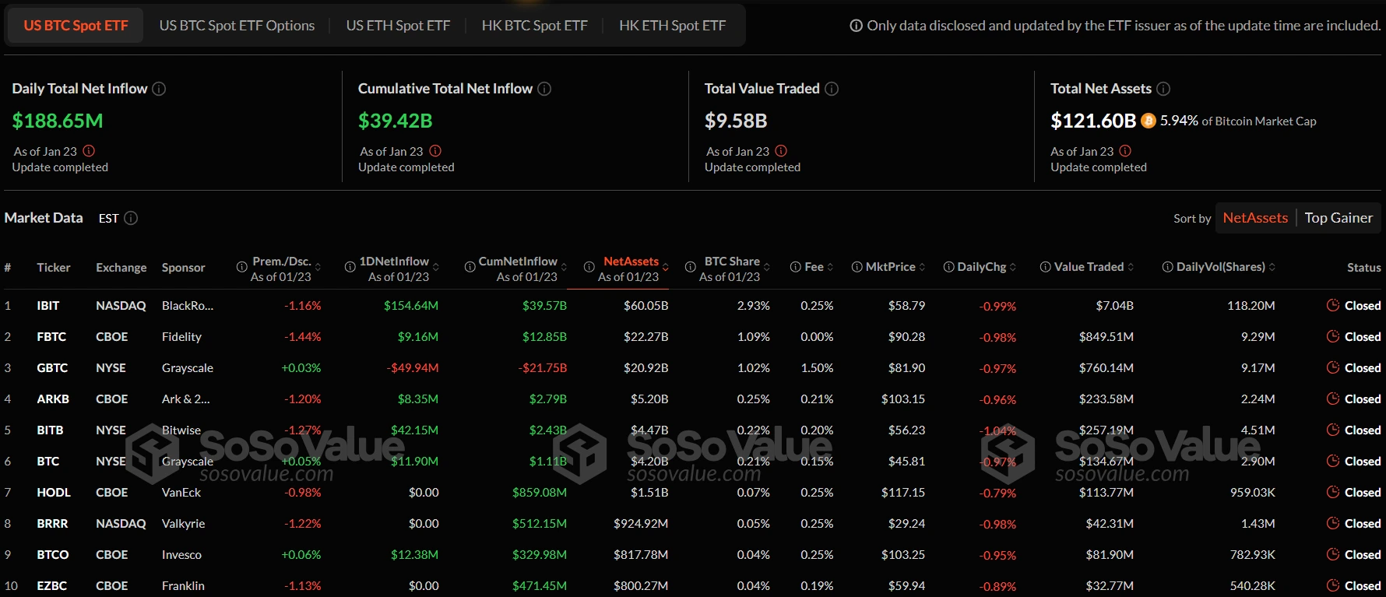The height and width of the screenshot is (597, 1386).
Task: Click info icon beside Daily Total Net Inflow
Action: click(x=159, y=89)
